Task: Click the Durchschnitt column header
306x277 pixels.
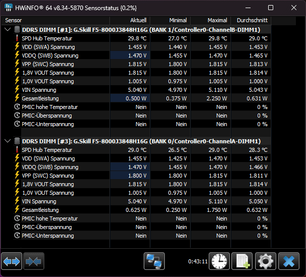Action: click(x=251, y=20)
